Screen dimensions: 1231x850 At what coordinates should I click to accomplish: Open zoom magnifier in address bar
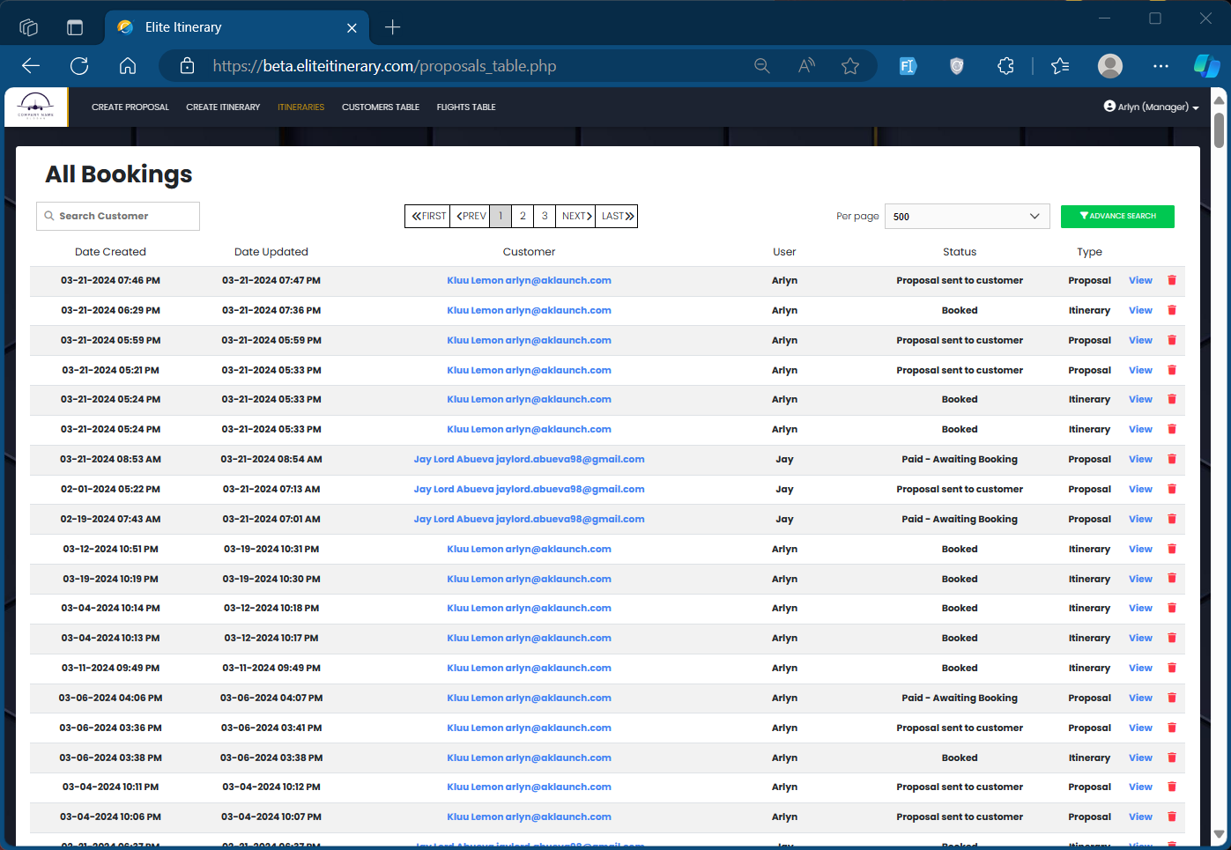click(x=762, y=66)
